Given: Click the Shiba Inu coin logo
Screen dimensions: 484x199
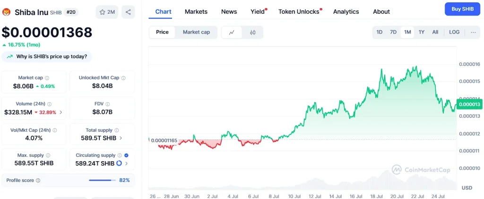Looking at the screenshot, I should [x=6, y=12].
